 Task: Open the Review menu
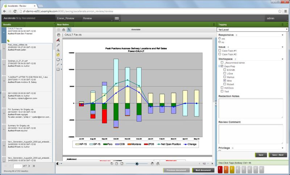click(x=87, y=18)
